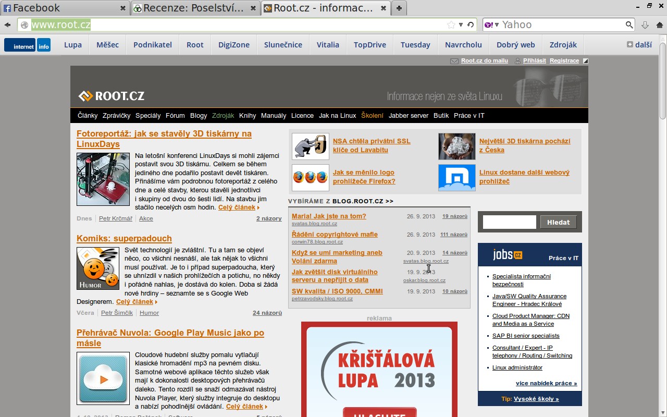Click the largest 3D printer thumbnail
The image size is (667, 417).
point(457,146)
